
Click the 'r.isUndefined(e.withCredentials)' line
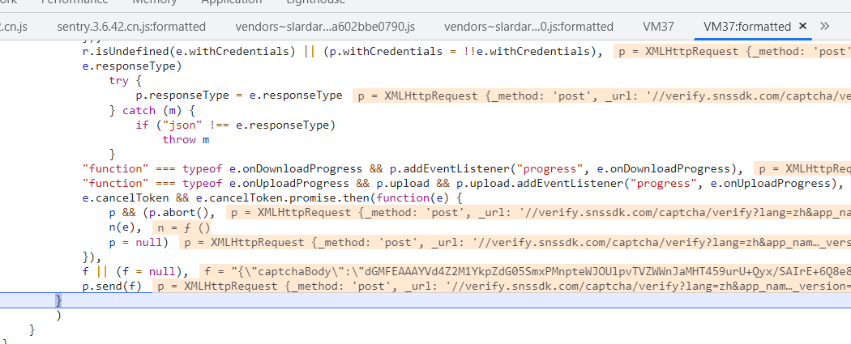tap(343, 52)
